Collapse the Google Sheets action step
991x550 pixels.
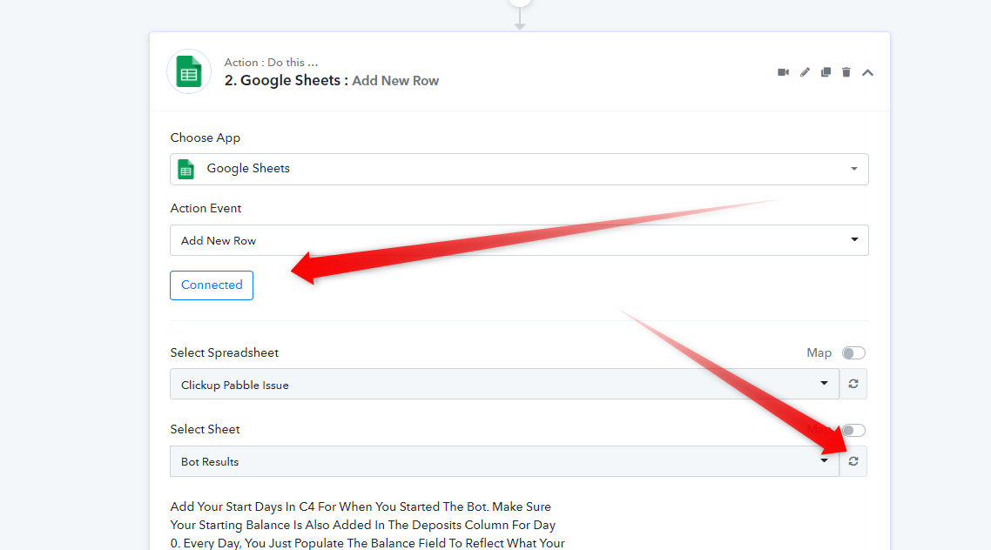tap(867, 72)
